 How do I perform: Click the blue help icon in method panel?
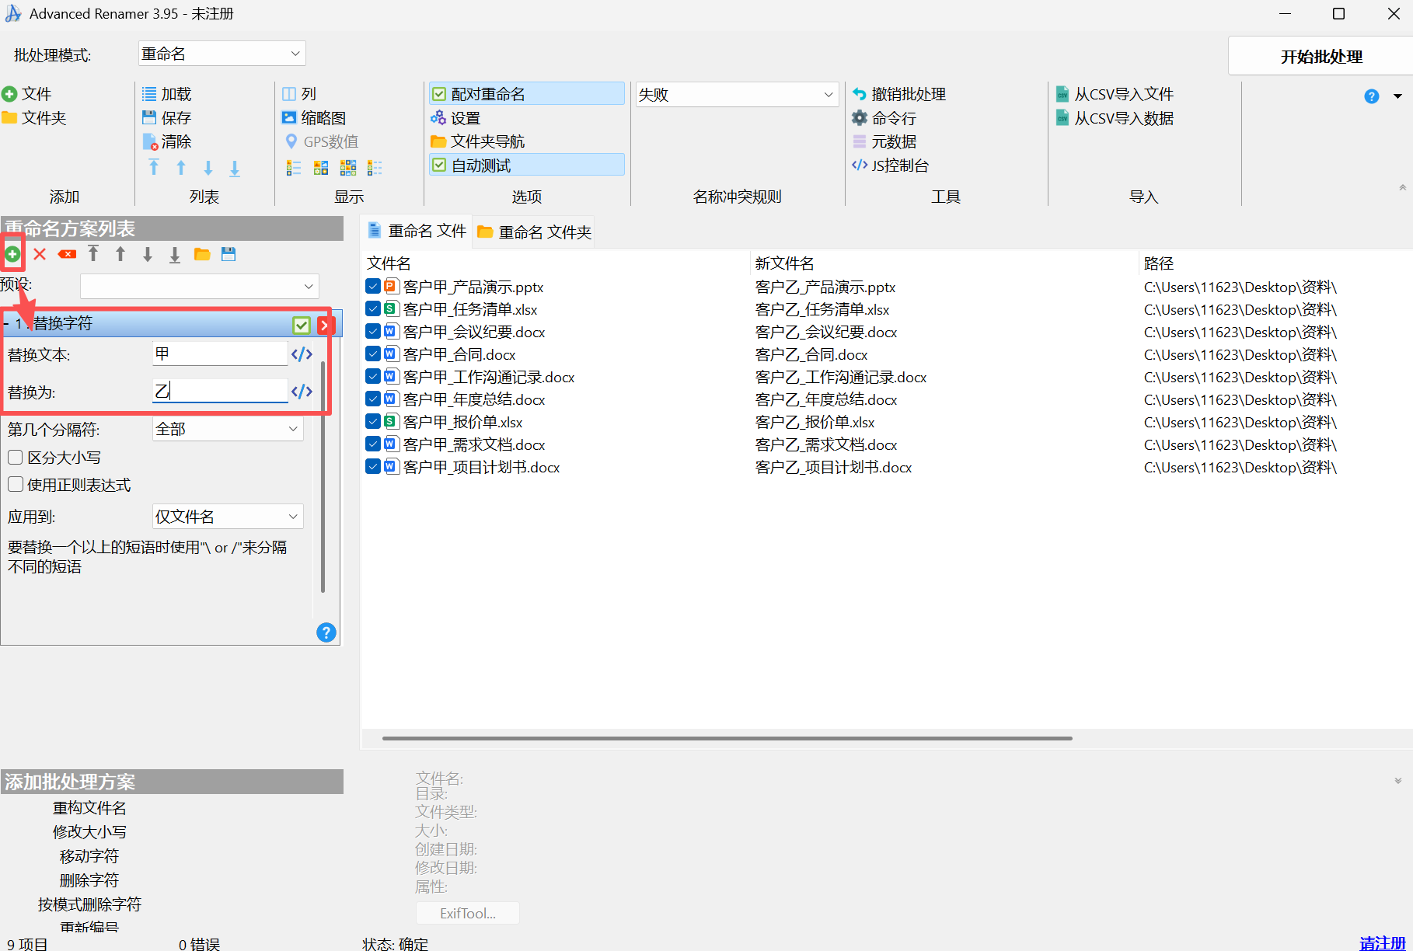326,632
